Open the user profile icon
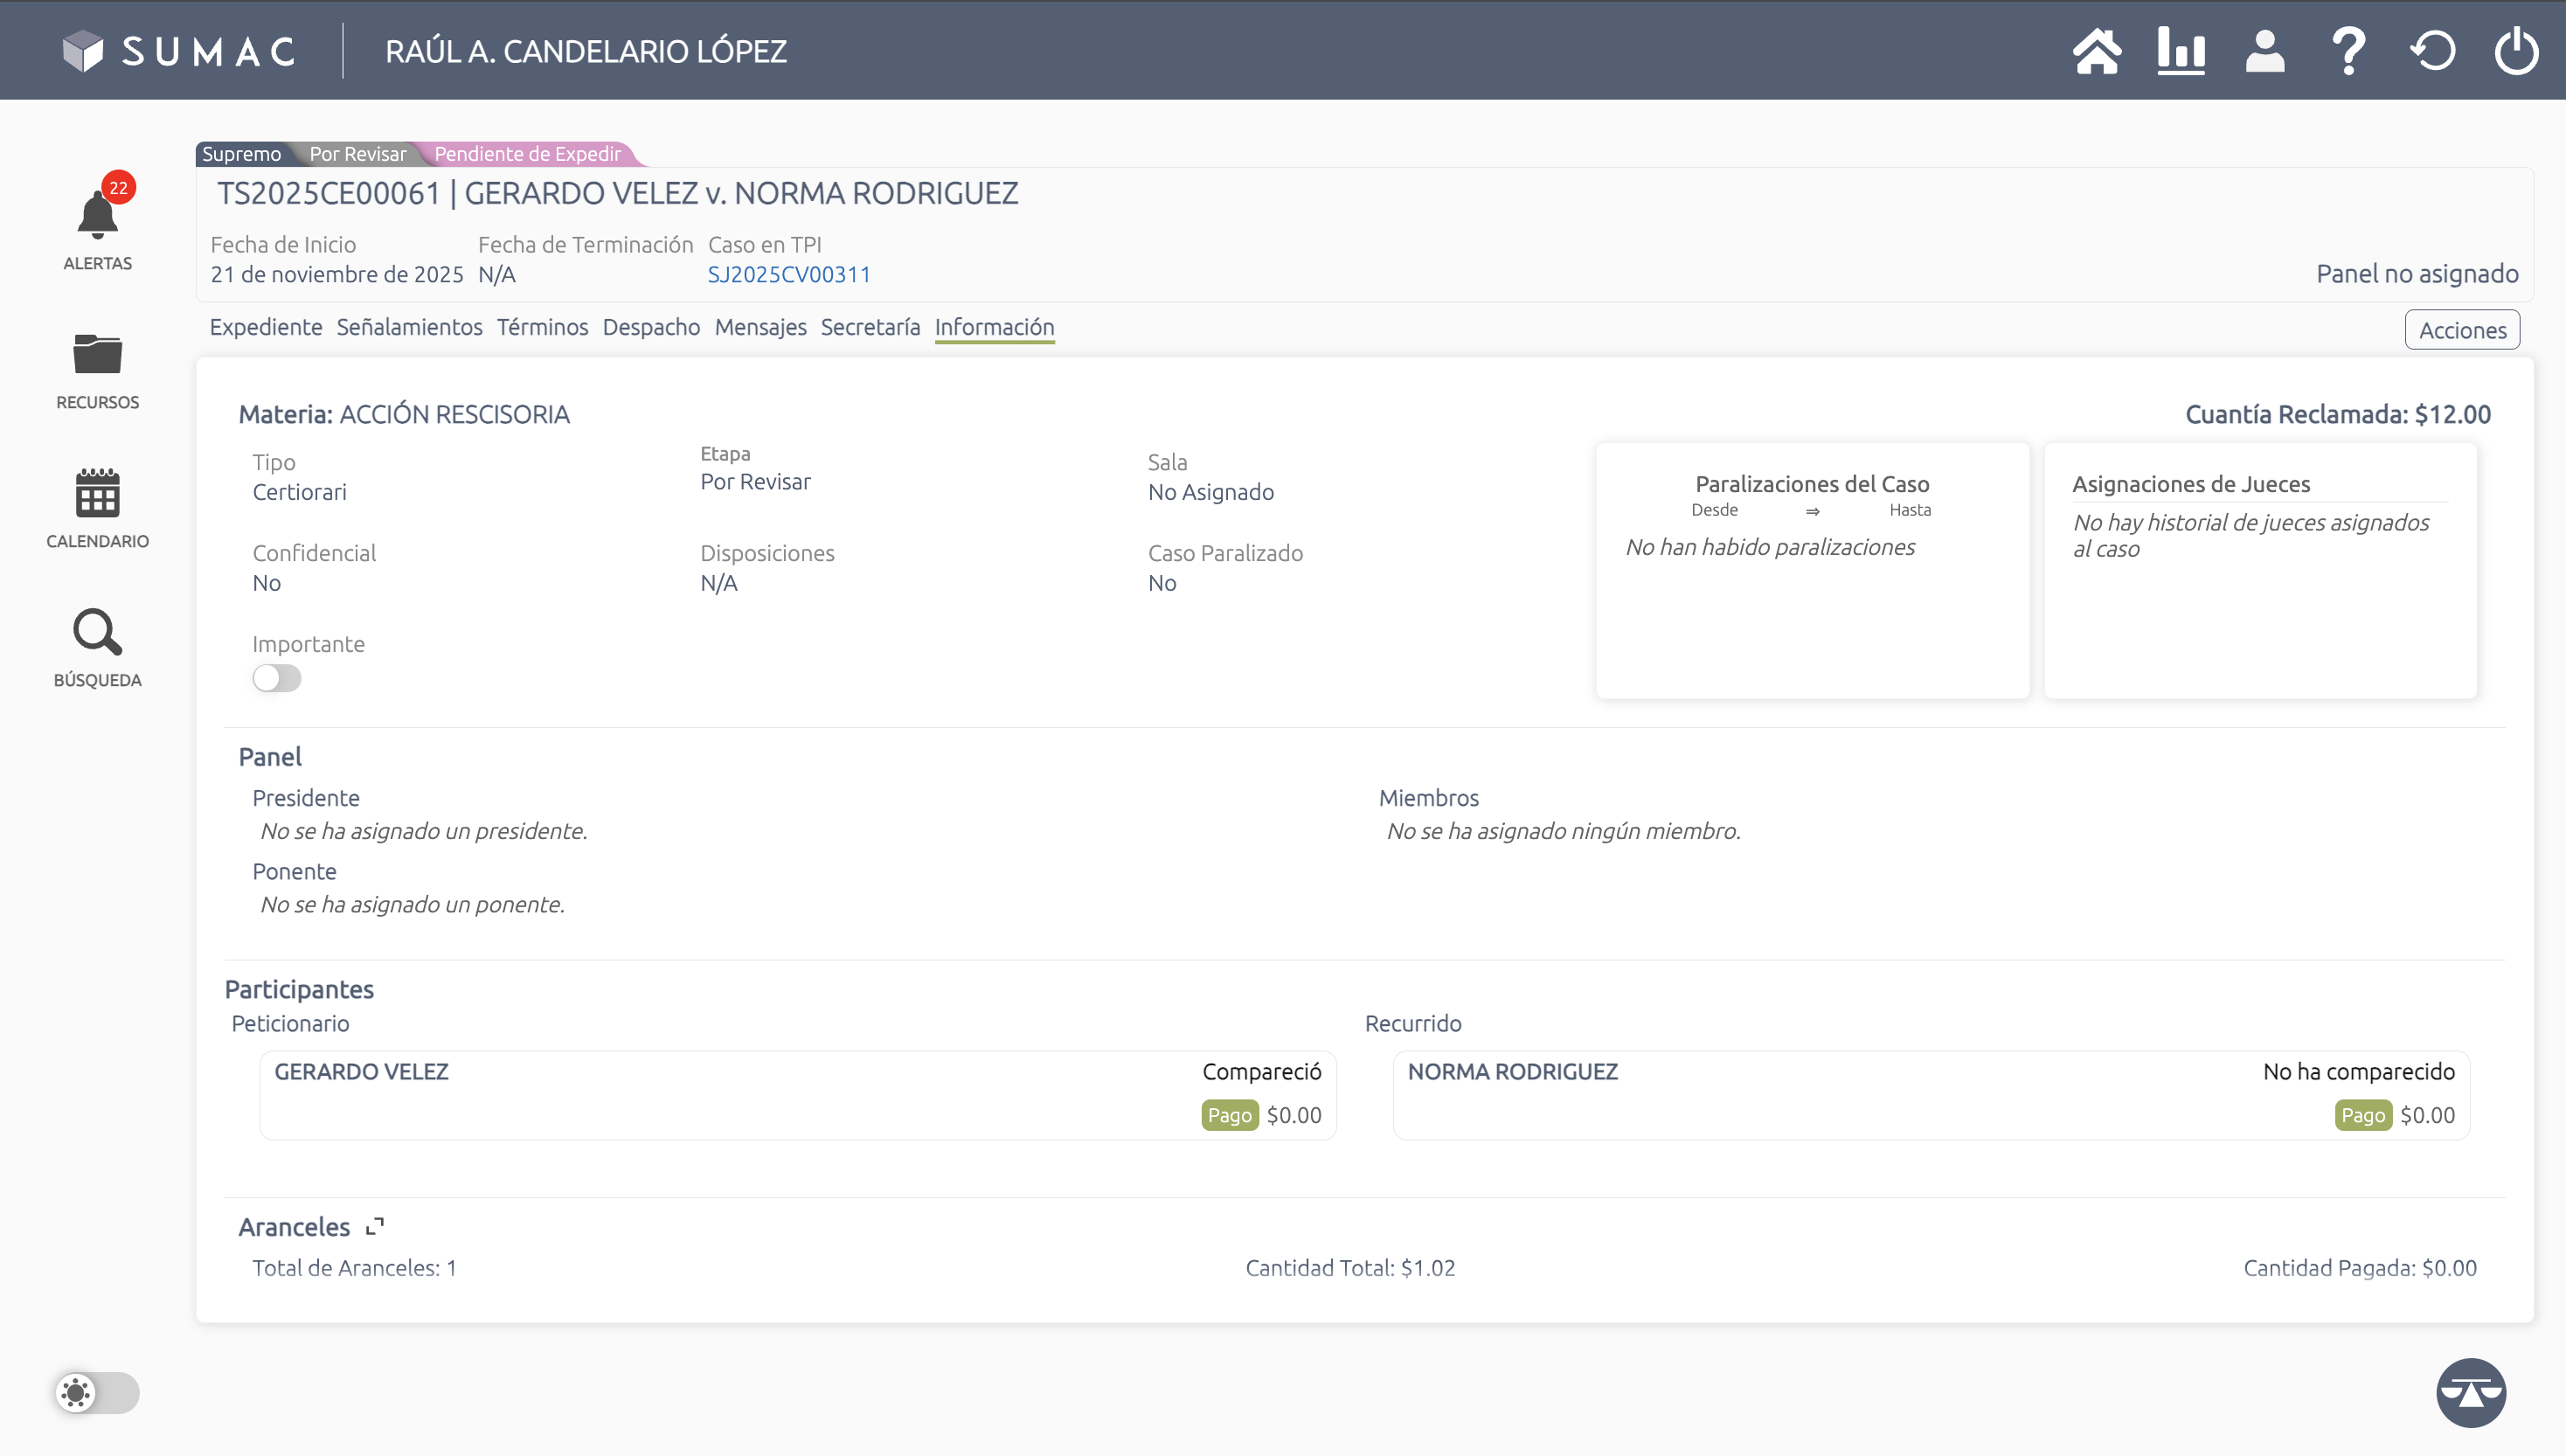 [x=2265, y=51]
